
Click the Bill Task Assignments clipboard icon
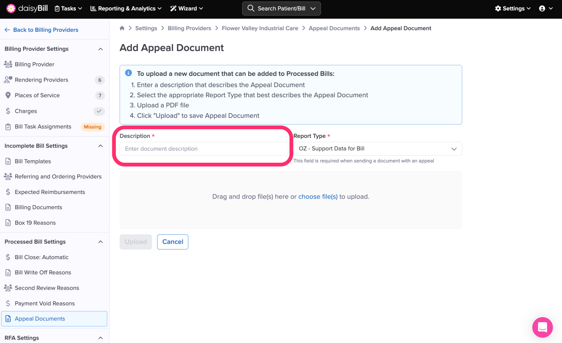click(8, 127)
